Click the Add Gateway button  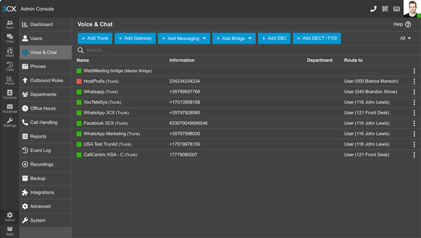pyautogui.click(x=135, y=38)
